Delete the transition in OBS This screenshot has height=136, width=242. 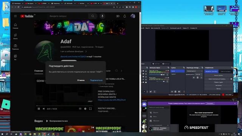coord(197,77)
